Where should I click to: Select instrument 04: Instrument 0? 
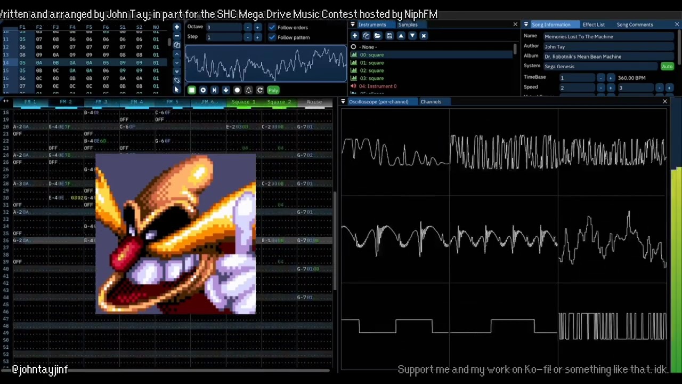(431, 86)
